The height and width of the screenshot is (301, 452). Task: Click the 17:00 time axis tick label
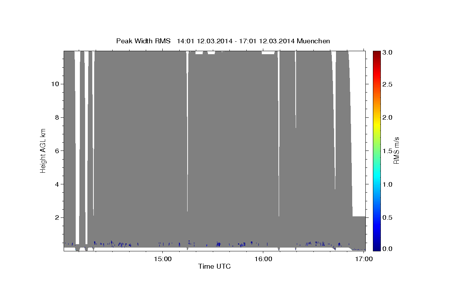(x=363, y=259)
